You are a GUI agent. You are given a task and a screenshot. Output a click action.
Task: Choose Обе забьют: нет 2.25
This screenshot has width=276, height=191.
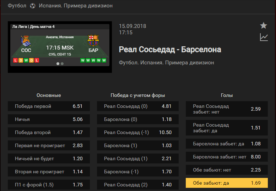[227, 170]
